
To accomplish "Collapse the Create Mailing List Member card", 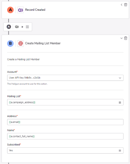I will (x=122, y=38).
